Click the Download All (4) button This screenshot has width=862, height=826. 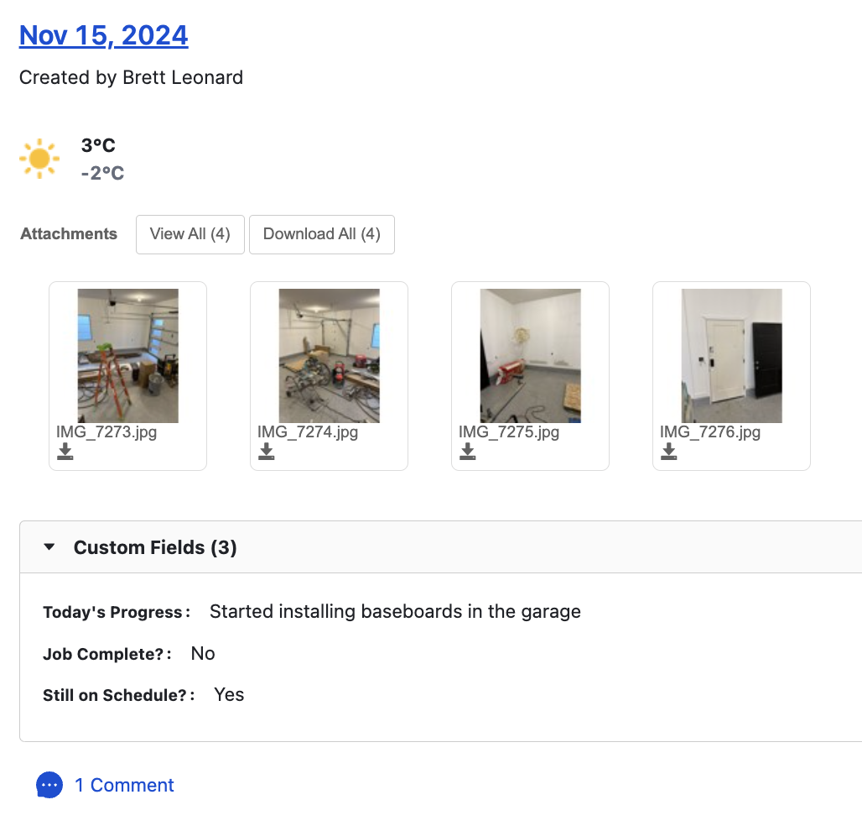(x=322, y=234)
